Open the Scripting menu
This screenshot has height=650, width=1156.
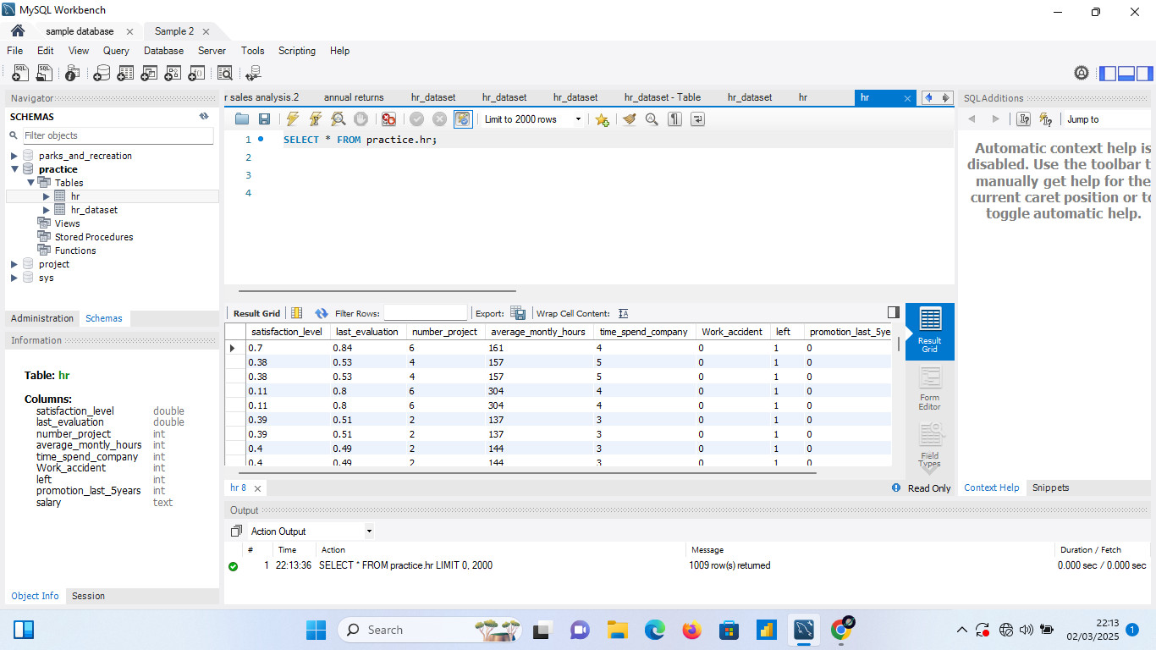[297, 51]
